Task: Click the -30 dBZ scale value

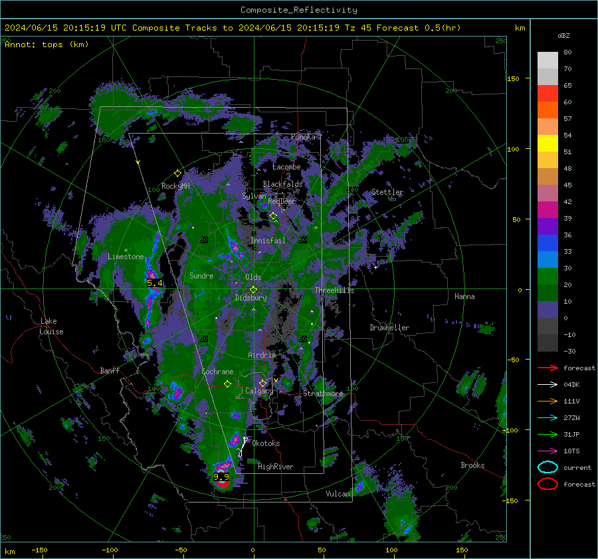Action: [x=569, y=351]
